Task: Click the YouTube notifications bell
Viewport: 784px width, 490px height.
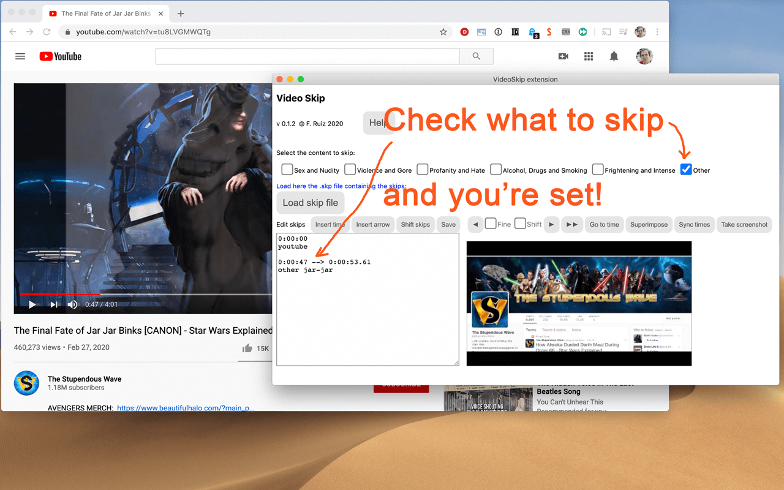Action: 613,56
